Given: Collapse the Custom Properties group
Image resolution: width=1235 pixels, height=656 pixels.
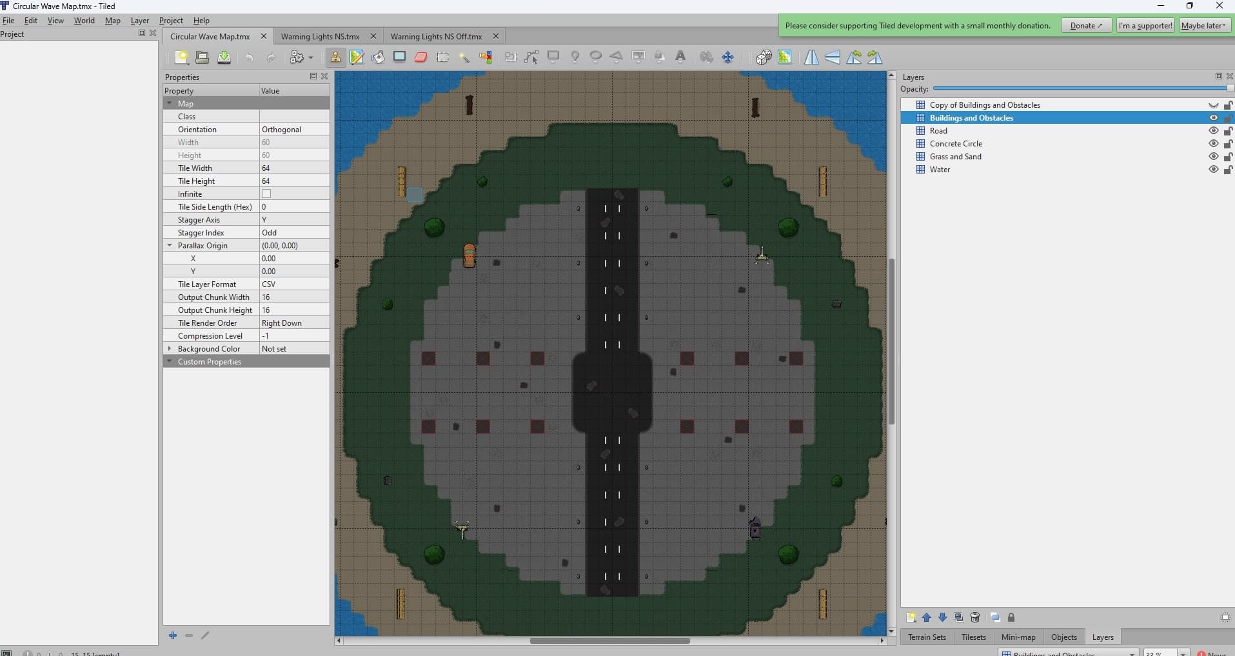Looking at the screenshot, I should point(170,361).
